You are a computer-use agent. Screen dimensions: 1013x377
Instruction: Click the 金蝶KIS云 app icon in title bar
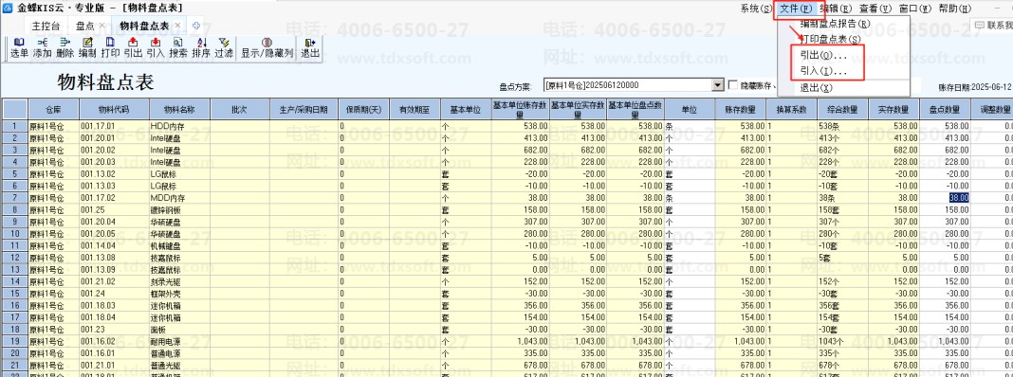click(x=8, y=8)
